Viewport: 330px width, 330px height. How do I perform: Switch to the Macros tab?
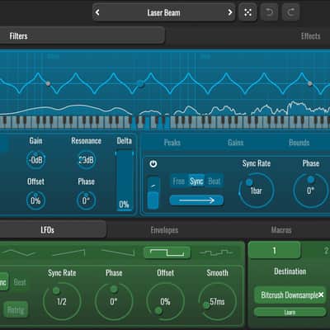(x=281, y=230)
